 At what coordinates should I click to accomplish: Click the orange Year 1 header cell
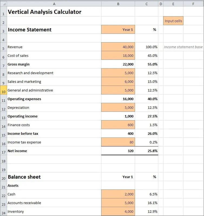point(118,30)
